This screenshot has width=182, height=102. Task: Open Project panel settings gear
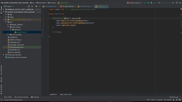coord(36,6)
